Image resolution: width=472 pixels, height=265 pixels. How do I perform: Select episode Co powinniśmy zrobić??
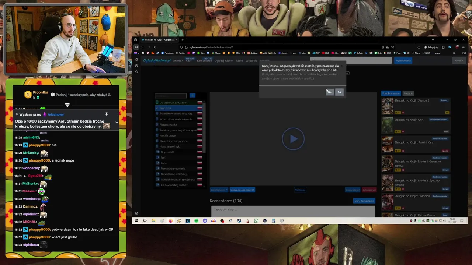point(178,185)
